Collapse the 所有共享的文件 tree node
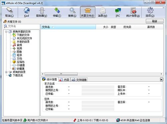 pyautogui.click(x=6, y=32)
